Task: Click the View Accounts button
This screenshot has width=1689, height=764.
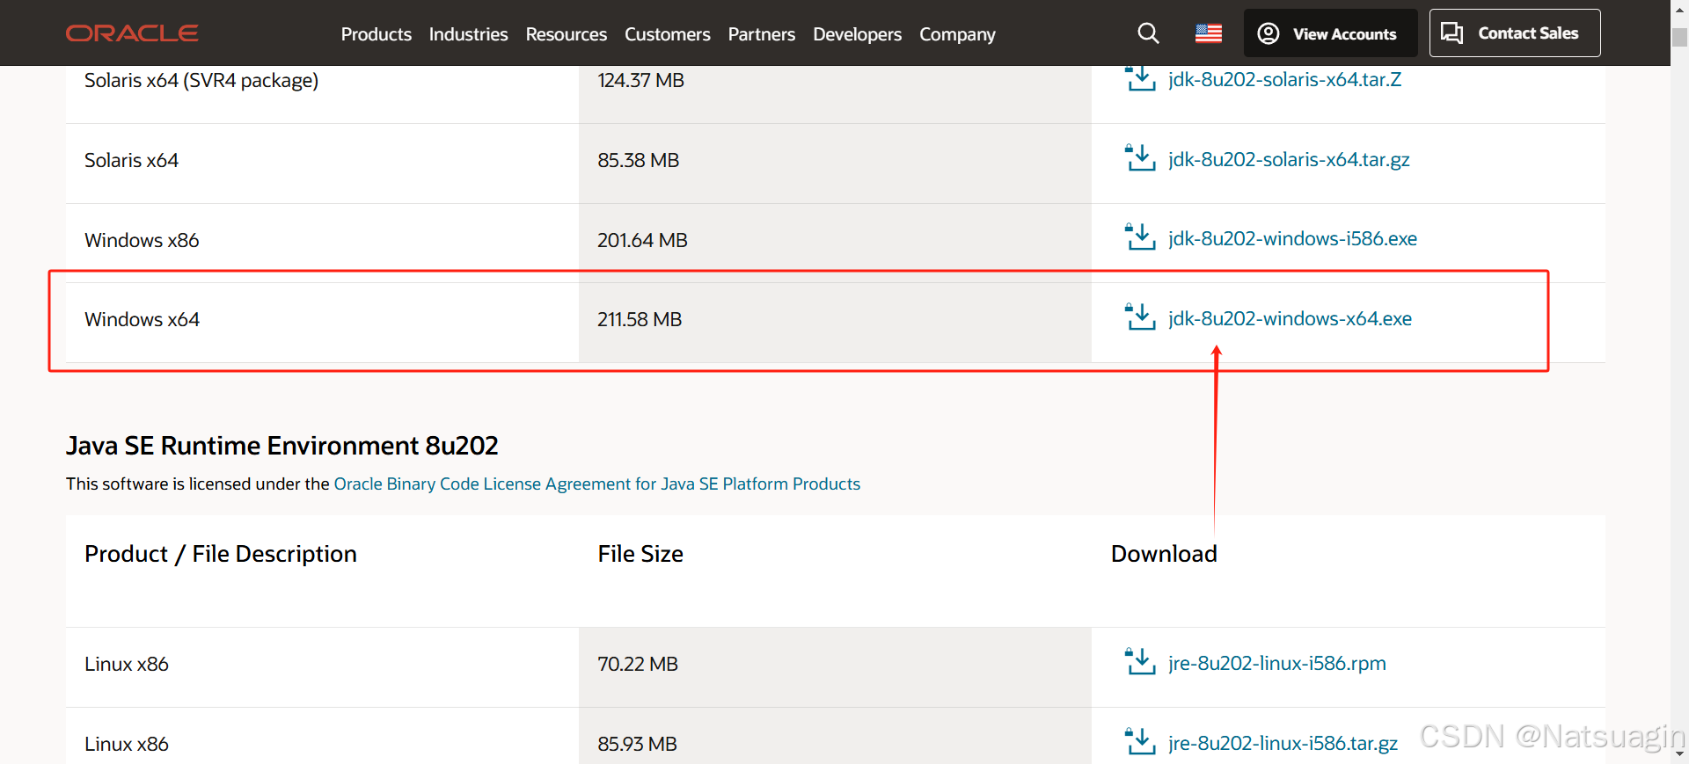Action: click(1330, 33)
